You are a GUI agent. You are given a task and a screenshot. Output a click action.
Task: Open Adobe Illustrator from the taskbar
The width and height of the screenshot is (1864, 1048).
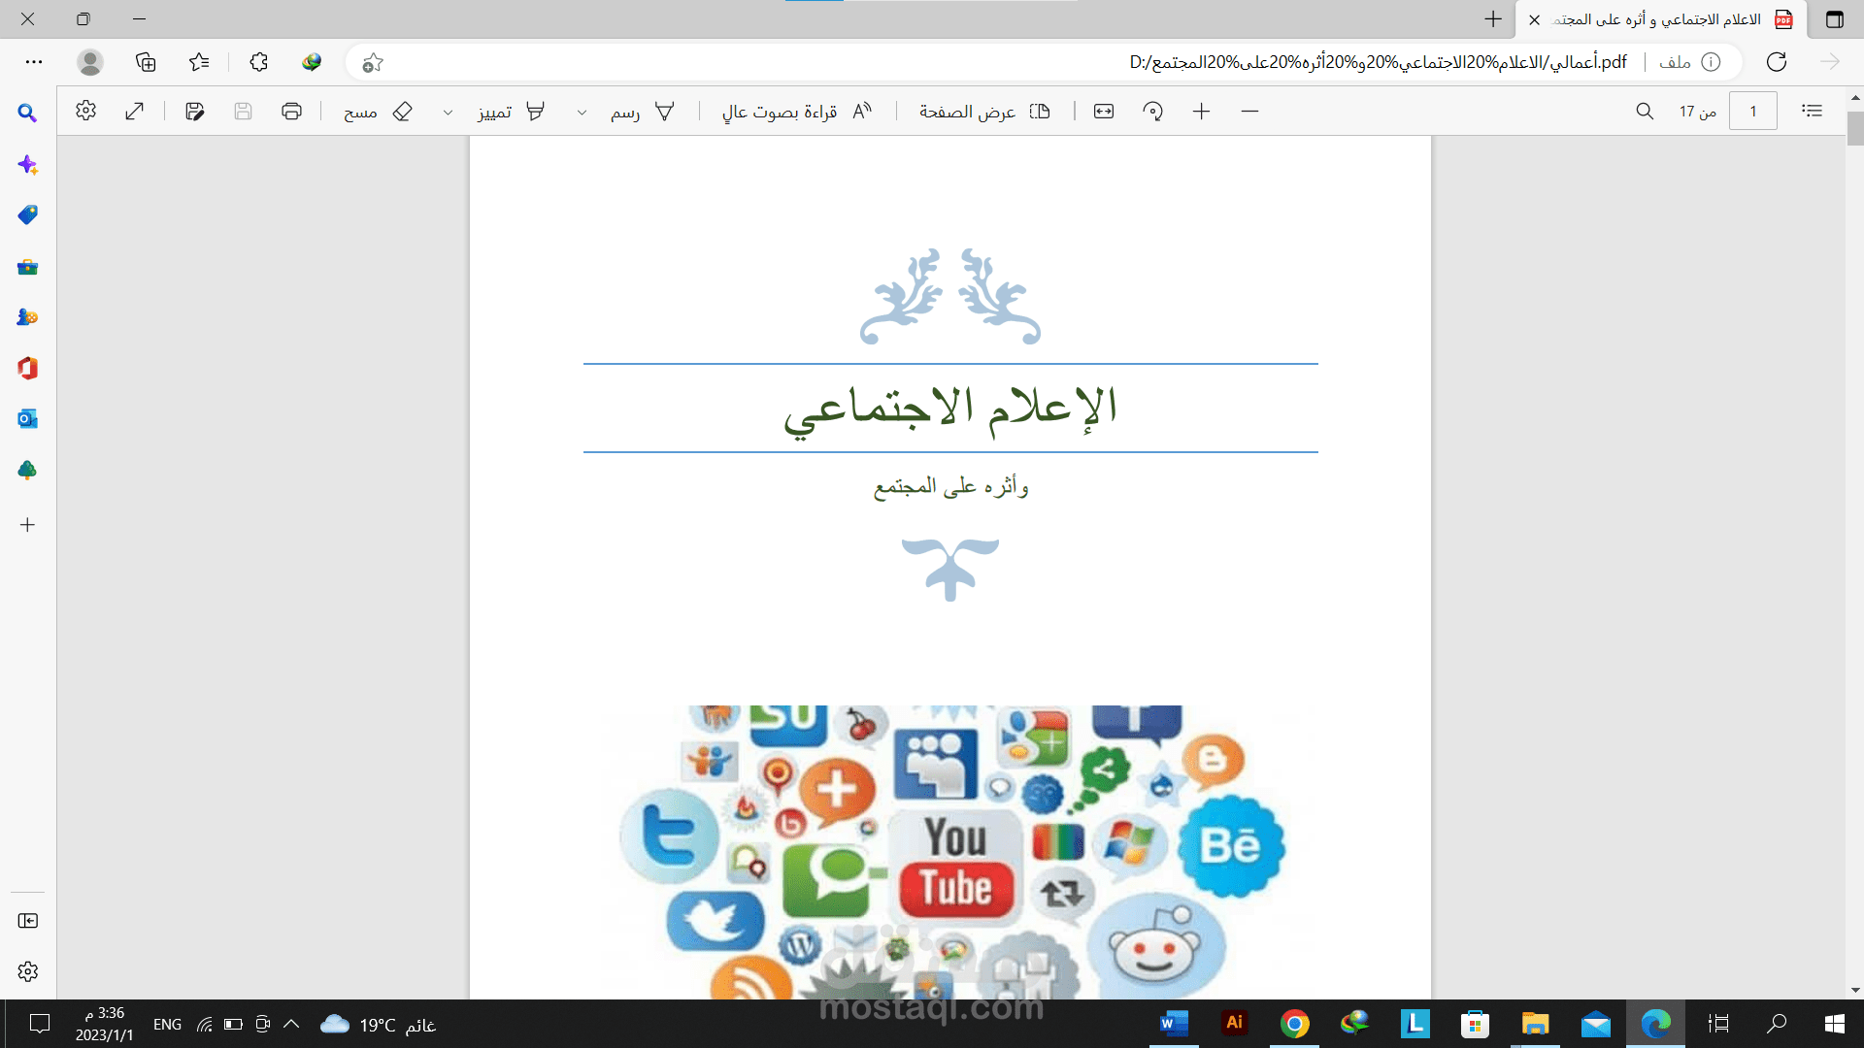pos(1234,1023)
